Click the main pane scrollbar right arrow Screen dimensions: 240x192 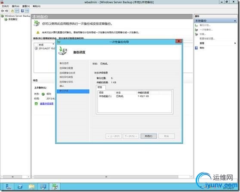click(191, 177)
